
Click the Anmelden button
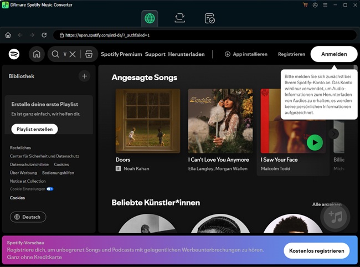tap(334, 54)
